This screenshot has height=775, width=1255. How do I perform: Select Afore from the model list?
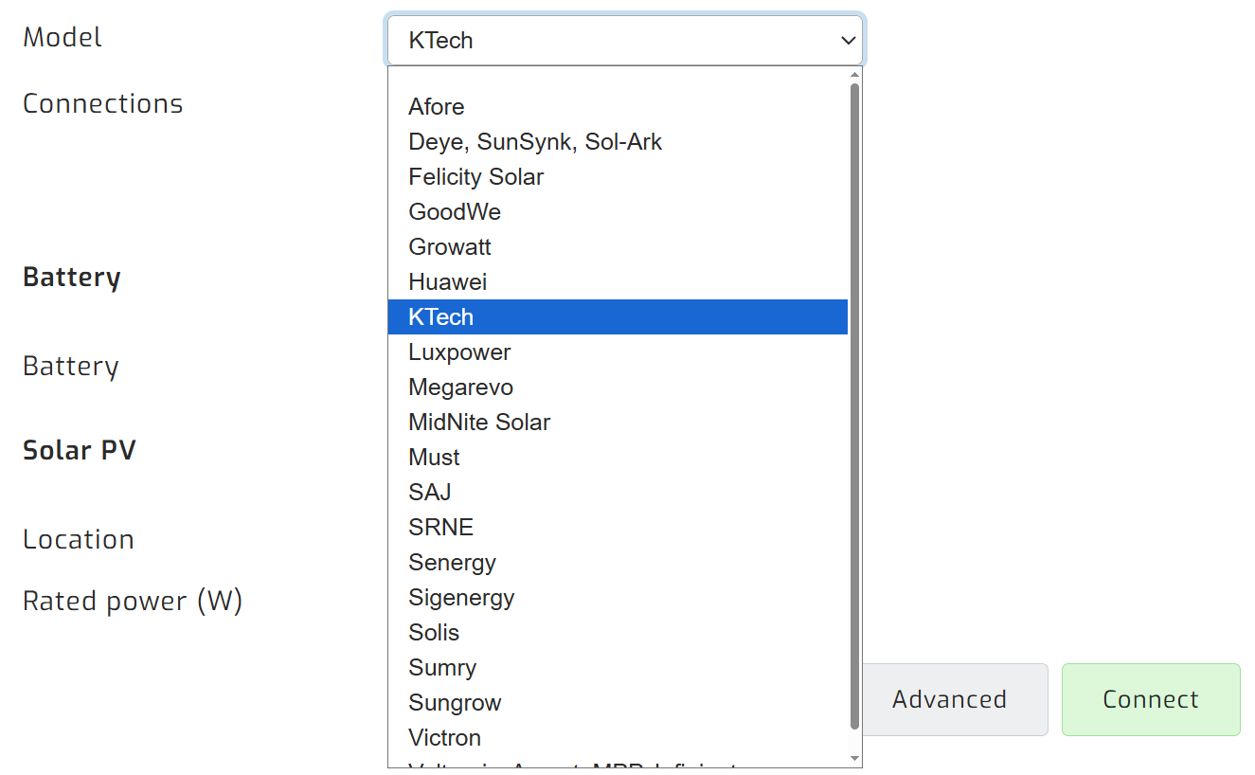[437, 107]
